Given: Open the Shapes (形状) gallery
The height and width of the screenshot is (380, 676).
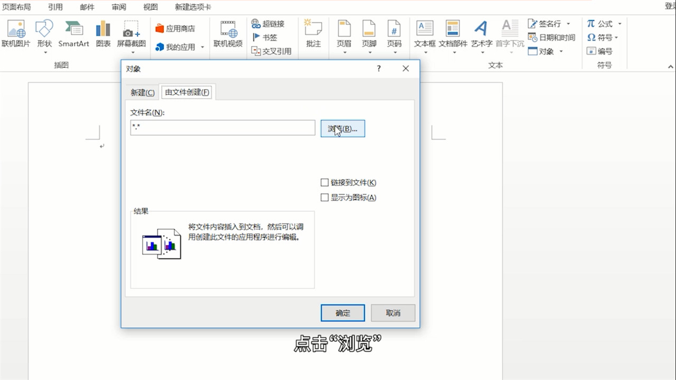Looking at the screenshot, I should (x=44, y=34).
